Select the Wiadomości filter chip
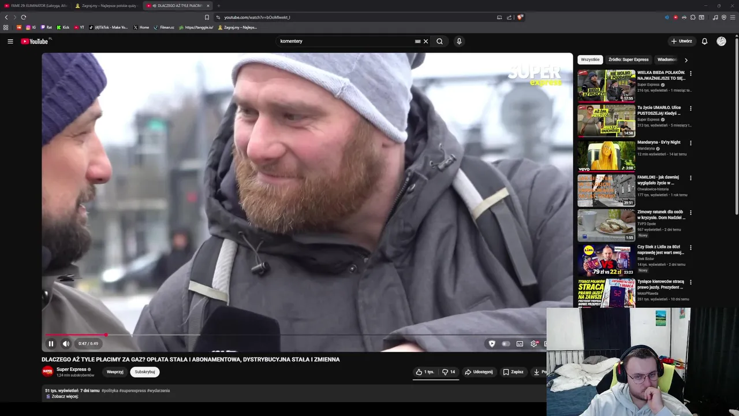This screenshot has width=739, height=416. click(667, 60)
